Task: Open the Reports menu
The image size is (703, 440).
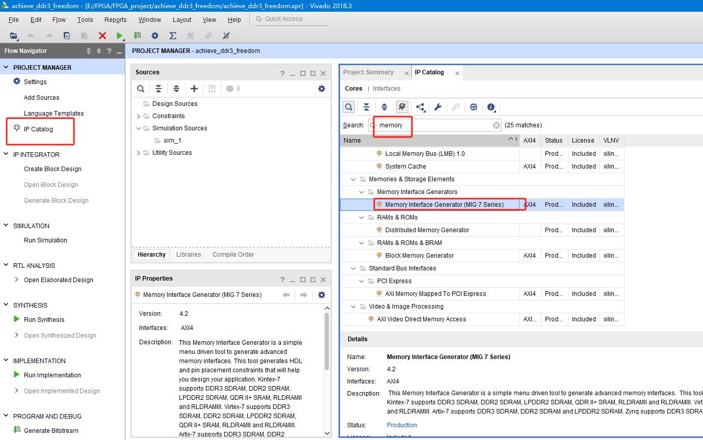Action: click(x=116, y=20)
